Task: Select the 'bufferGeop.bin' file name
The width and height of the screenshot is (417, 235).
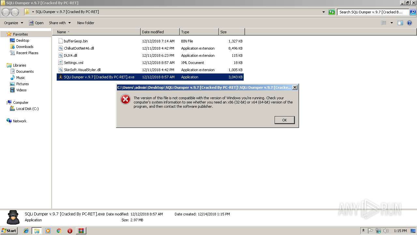Action: coord(76,41)
